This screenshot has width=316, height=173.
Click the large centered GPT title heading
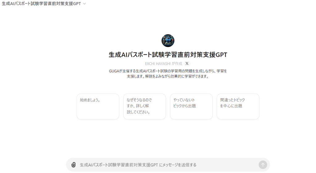168,55
